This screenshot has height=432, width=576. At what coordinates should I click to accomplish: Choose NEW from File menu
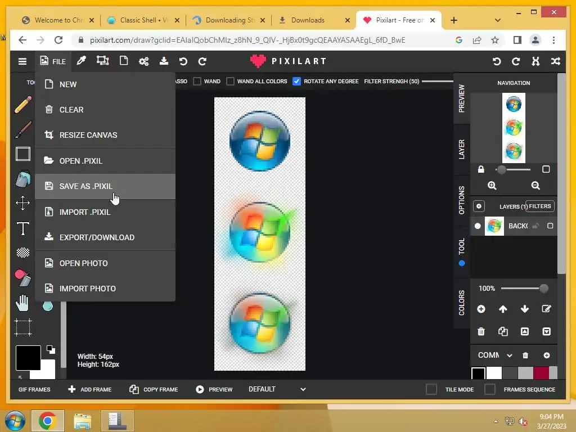pyautogui.click(x=105, y=84)
